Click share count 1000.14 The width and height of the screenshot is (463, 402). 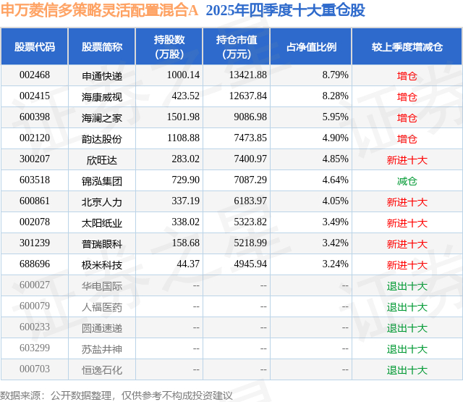click(183, 75)
